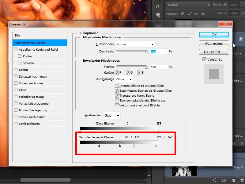Image resolution: width=245 pixels, height=184 pixels.
Task: Click underlying layer black slider right half
Action: 120,146
